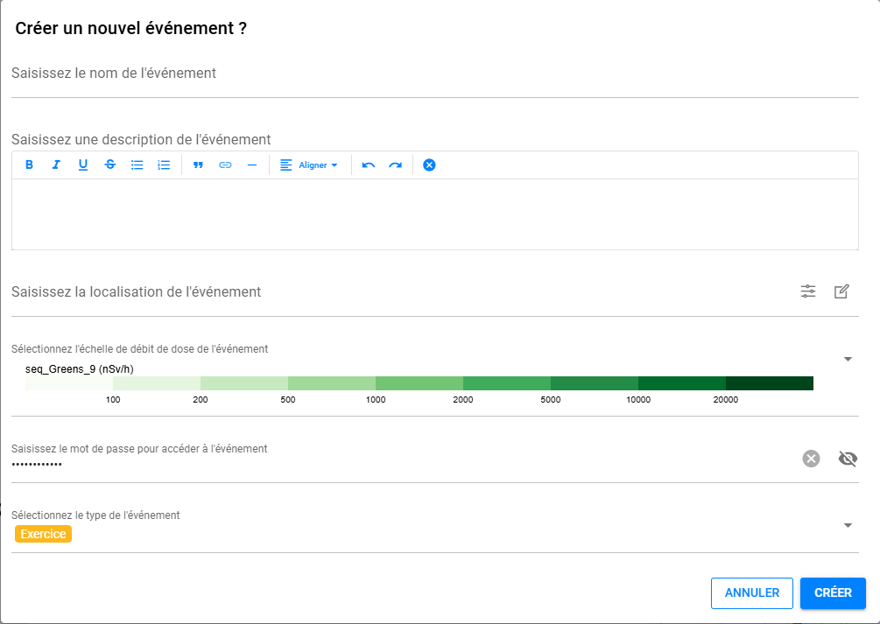Expand the dose rate scale dropdown

[x=848, y=359]
